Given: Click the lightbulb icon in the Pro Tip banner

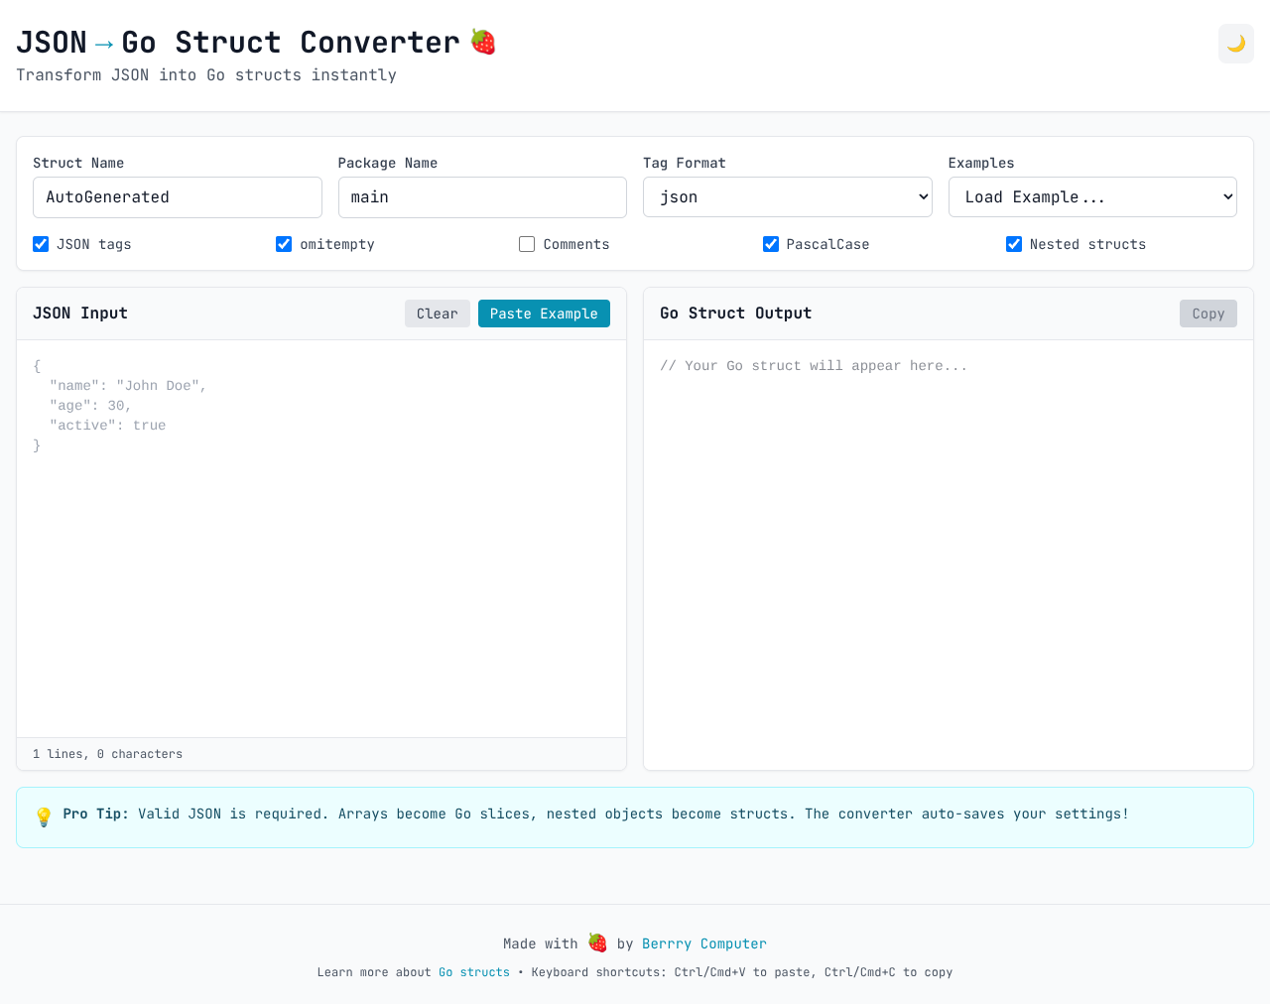Looking at the screenshot, I should pyautogui.click(x=43, y=815).
